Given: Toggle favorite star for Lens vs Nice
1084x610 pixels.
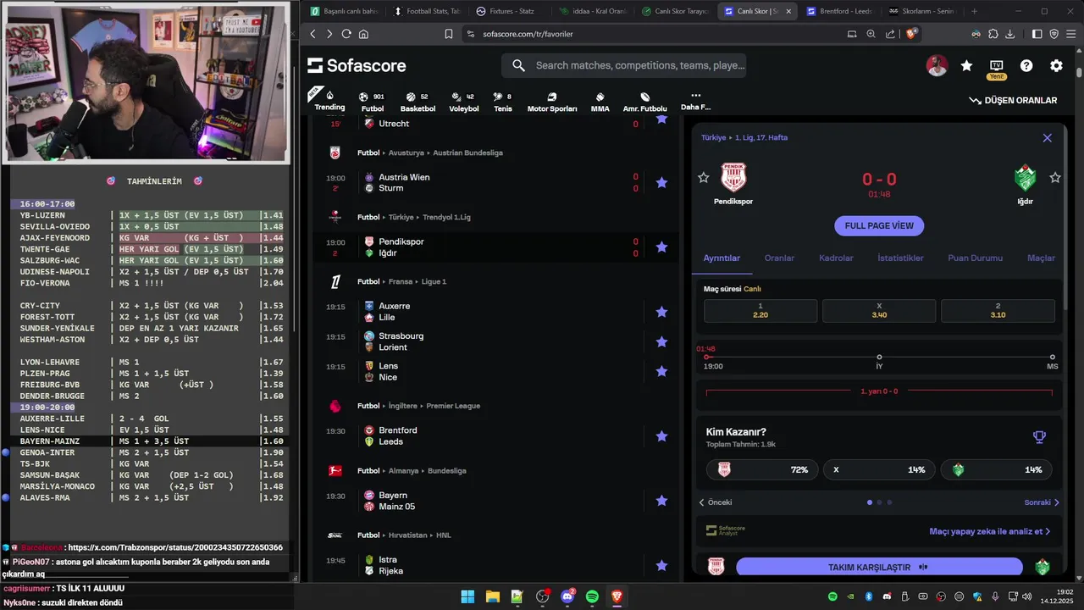Looking at the screenshot, I should (x=661, y=371).
